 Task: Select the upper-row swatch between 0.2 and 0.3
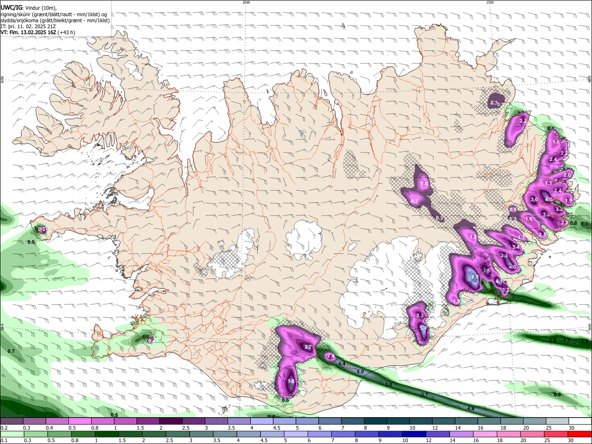[x=12, y=421]
